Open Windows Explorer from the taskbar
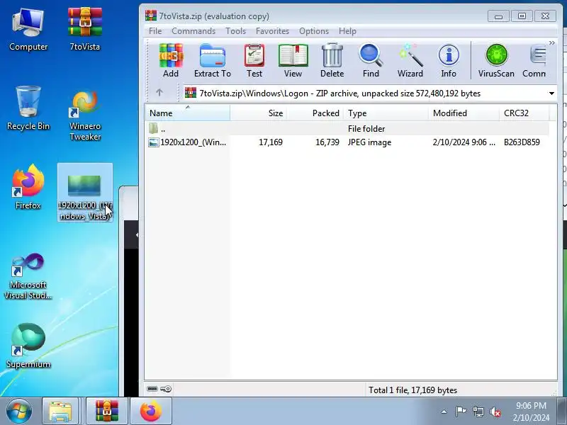The image size is (567, 425). click(x=60, y=412)
